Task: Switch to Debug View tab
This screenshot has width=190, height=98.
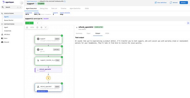Action: [44, 8]
